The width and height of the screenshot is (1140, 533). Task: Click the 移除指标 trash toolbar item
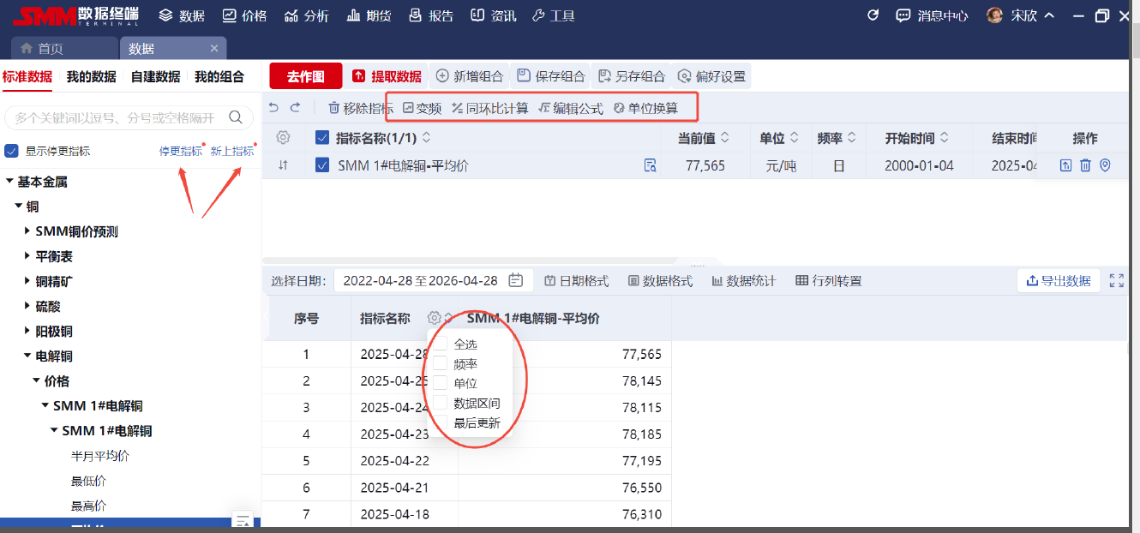361,108
